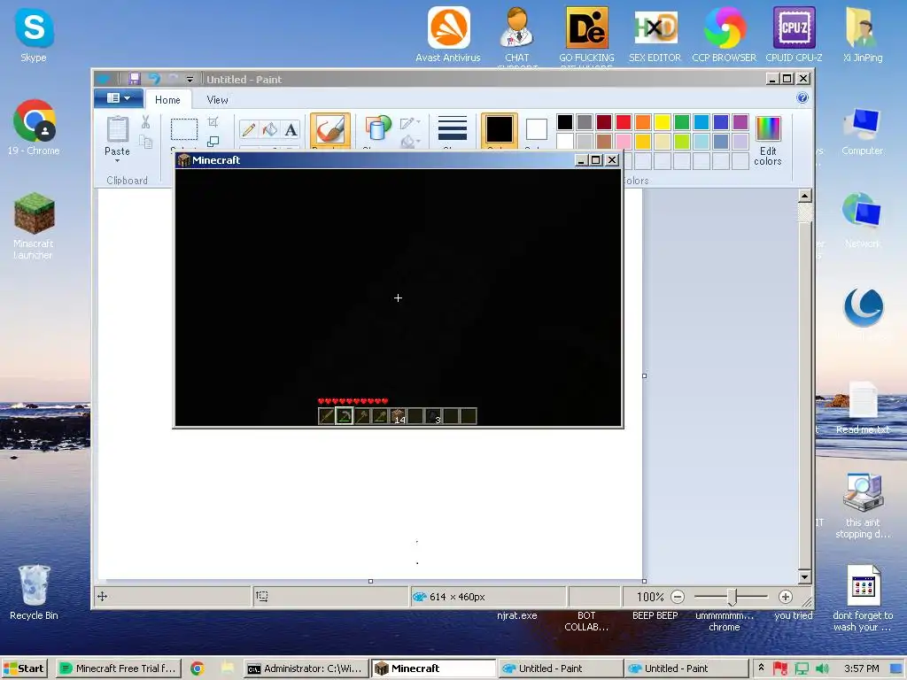
Task: Click the Crop icon in Paint
Action: [213, 122]
